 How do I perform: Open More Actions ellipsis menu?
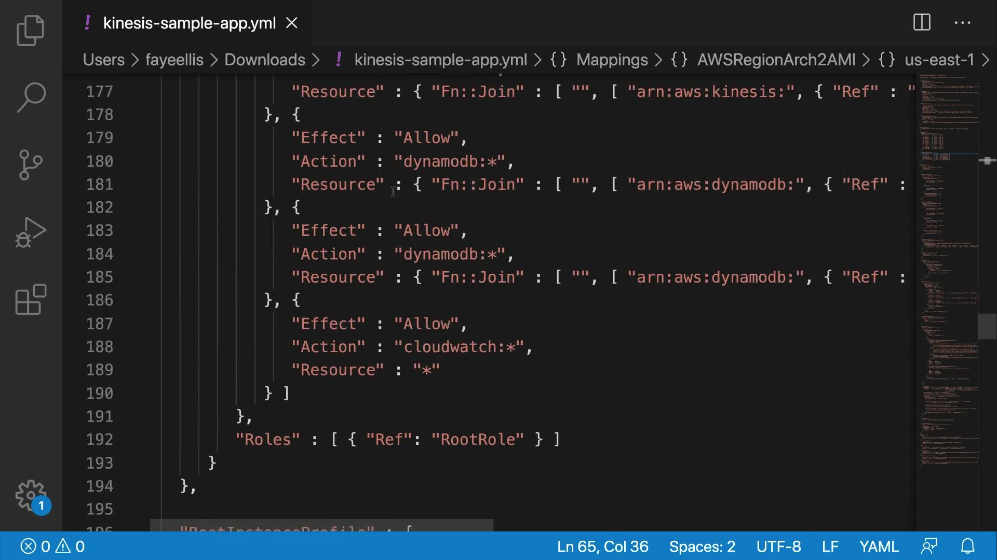[962, 22]
